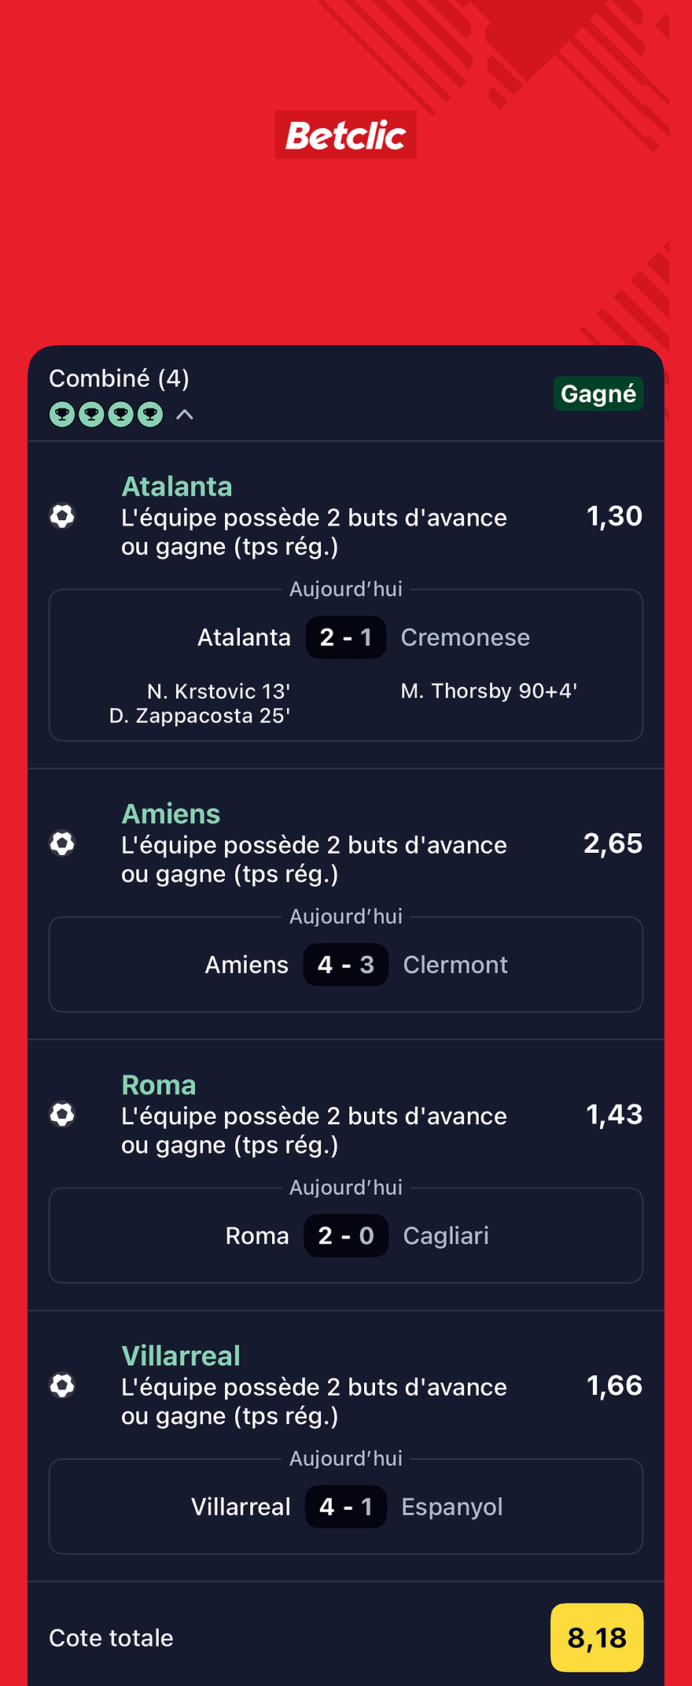Click the Atalanta selection title

177,487
